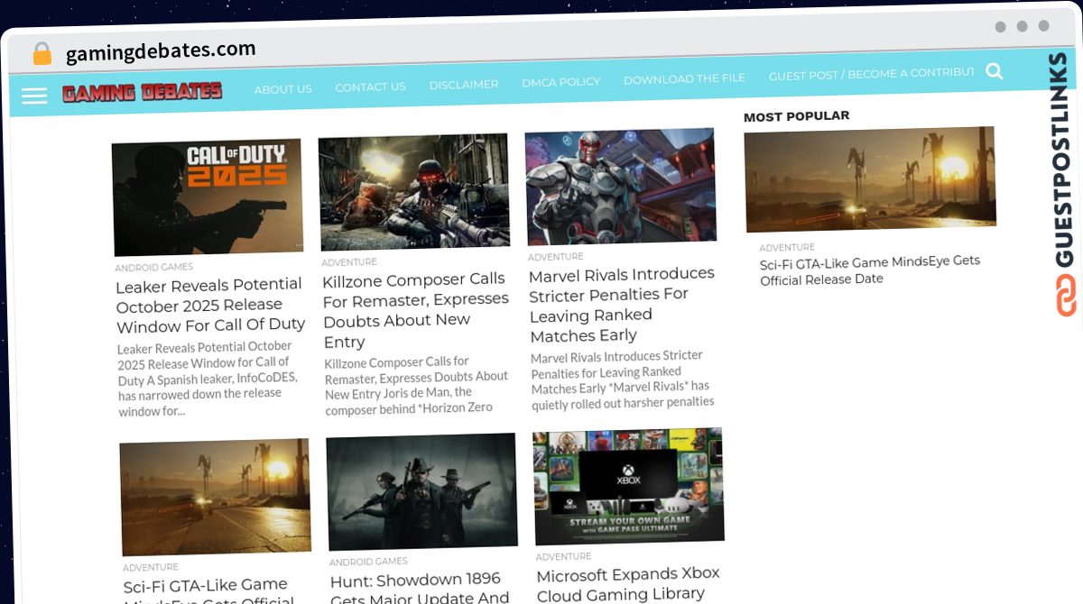Open Guest Post / Become a Contributor
The image size is (1083, 604).
(871, 74)
